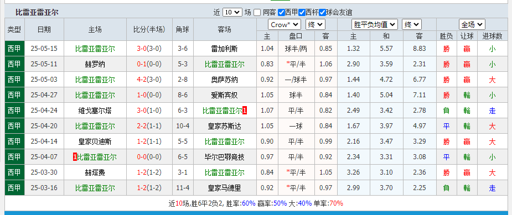The width and height of the screenshot is (512, 215).
Task: Click the 走 result in the 25-04-24 row
Action: (492, 111)
